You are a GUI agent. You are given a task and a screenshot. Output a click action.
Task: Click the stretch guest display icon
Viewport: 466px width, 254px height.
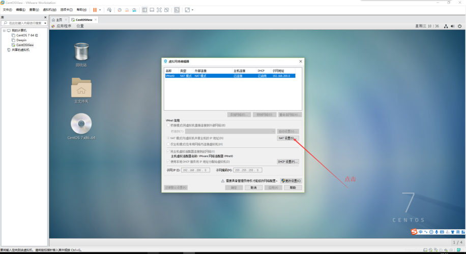point(187,10)
